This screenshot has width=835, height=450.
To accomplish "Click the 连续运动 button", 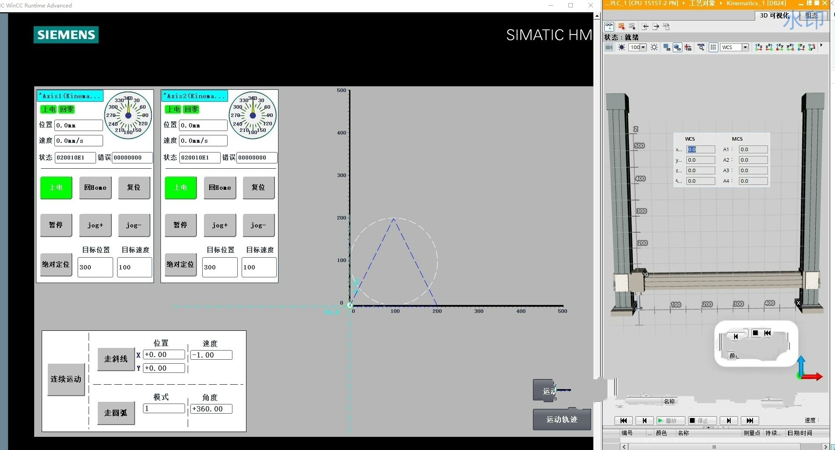I will coord(66,379).
